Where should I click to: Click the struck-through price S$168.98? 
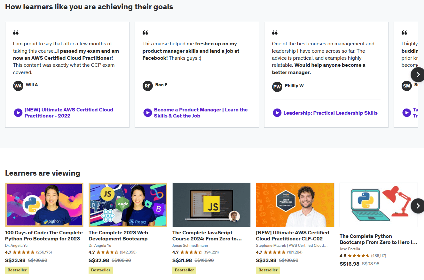coord(204,260)
